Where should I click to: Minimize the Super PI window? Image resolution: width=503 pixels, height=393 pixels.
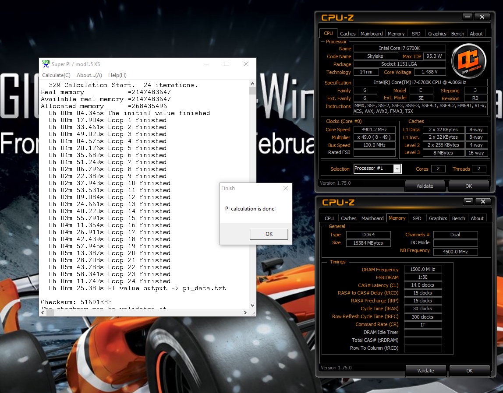[206, 64]
